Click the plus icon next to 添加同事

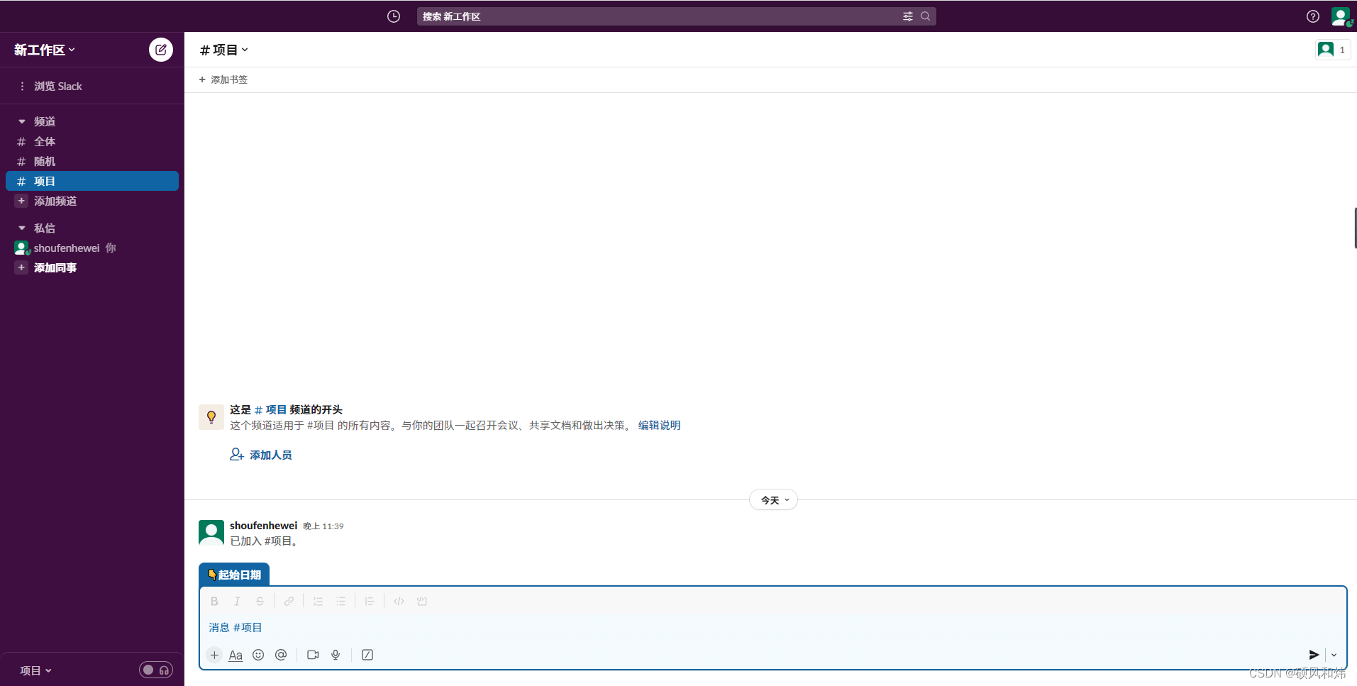21,267
